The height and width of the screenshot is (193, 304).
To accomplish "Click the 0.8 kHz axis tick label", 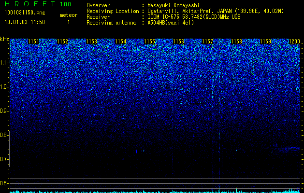I will [x=3, y=135].
